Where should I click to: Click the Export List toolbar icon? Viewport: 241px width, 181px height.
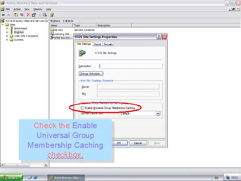tap(45, 15)
